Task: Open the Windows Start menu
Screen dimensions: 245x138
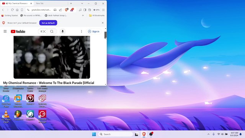Action: pyautogui.click(x=94, y=134)
